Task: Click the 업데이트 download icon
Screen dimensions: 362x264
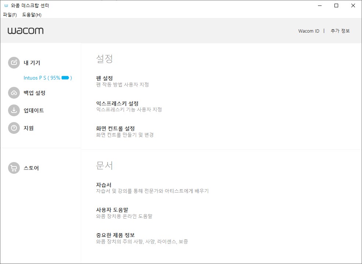Action: tap(14, 110)
